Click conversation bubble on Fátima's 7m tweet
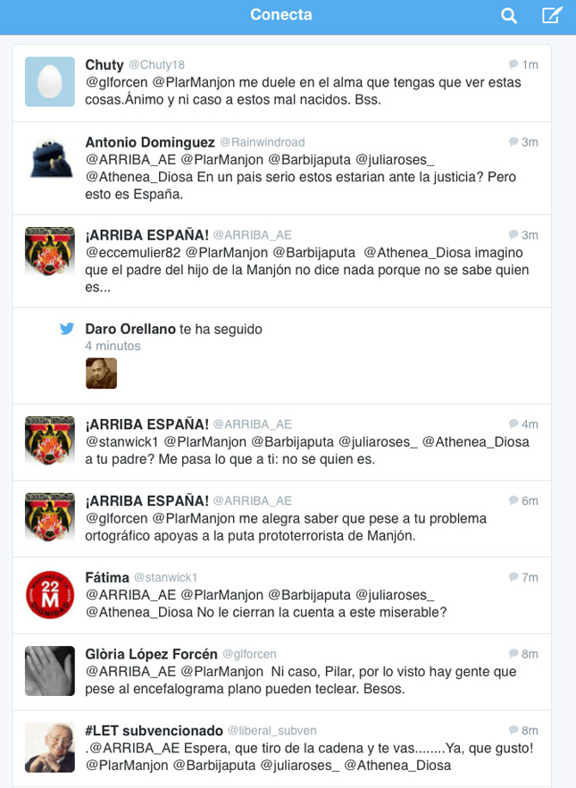 click(x=513, y=577)
